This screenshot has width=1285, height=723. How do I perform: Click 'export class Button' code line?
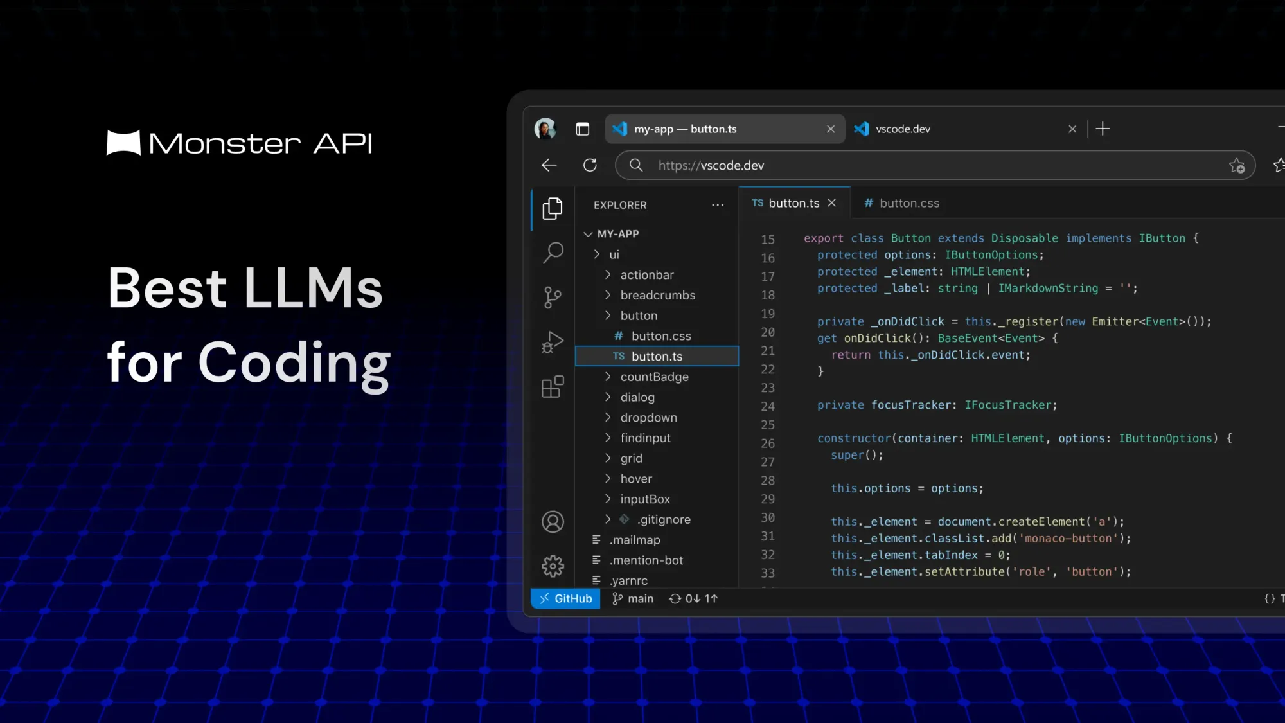click(x=1001, y=238)
